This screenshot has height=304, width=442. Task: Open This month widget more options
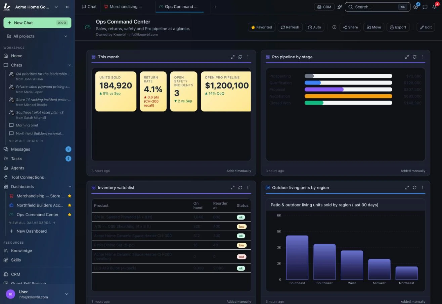tap(248, 57)
